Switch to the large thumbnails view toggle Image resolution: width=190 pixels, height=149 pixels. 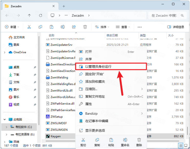186,146
